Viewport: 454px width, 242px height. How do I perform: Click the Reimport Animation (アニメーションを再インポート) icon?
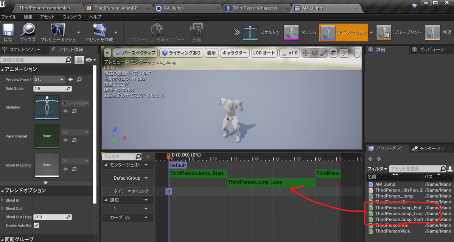pyautogui.click(x=157, y=30)
